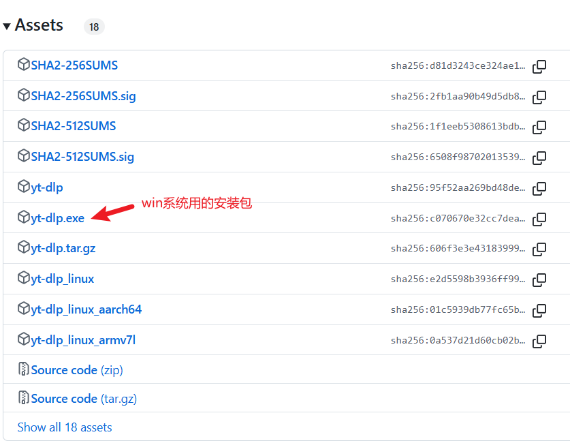Copy sha256 hash of yt-dlp.tar.gz
The image size is (570, 441).
pyautogui.click(x=539, y=249)
